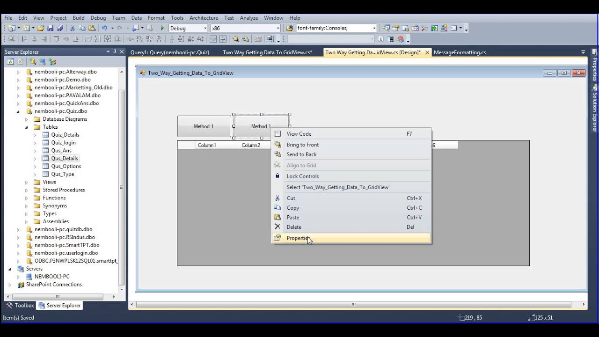The height and width of the screenshot is (337, 599).
Task: Collapse the Servers node
Action: [10, 269]
